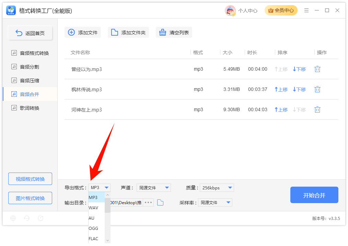Click file name 曾经以为.mp3

pyautogui.click(x=86, y=69)
